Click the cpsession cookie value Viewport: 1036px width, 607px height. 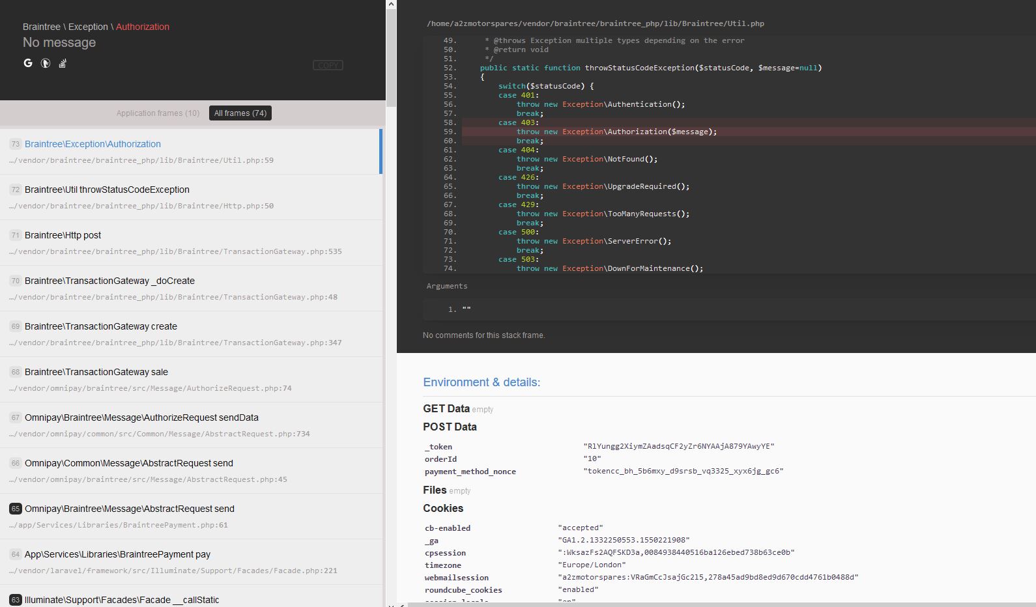click(676, 552)
